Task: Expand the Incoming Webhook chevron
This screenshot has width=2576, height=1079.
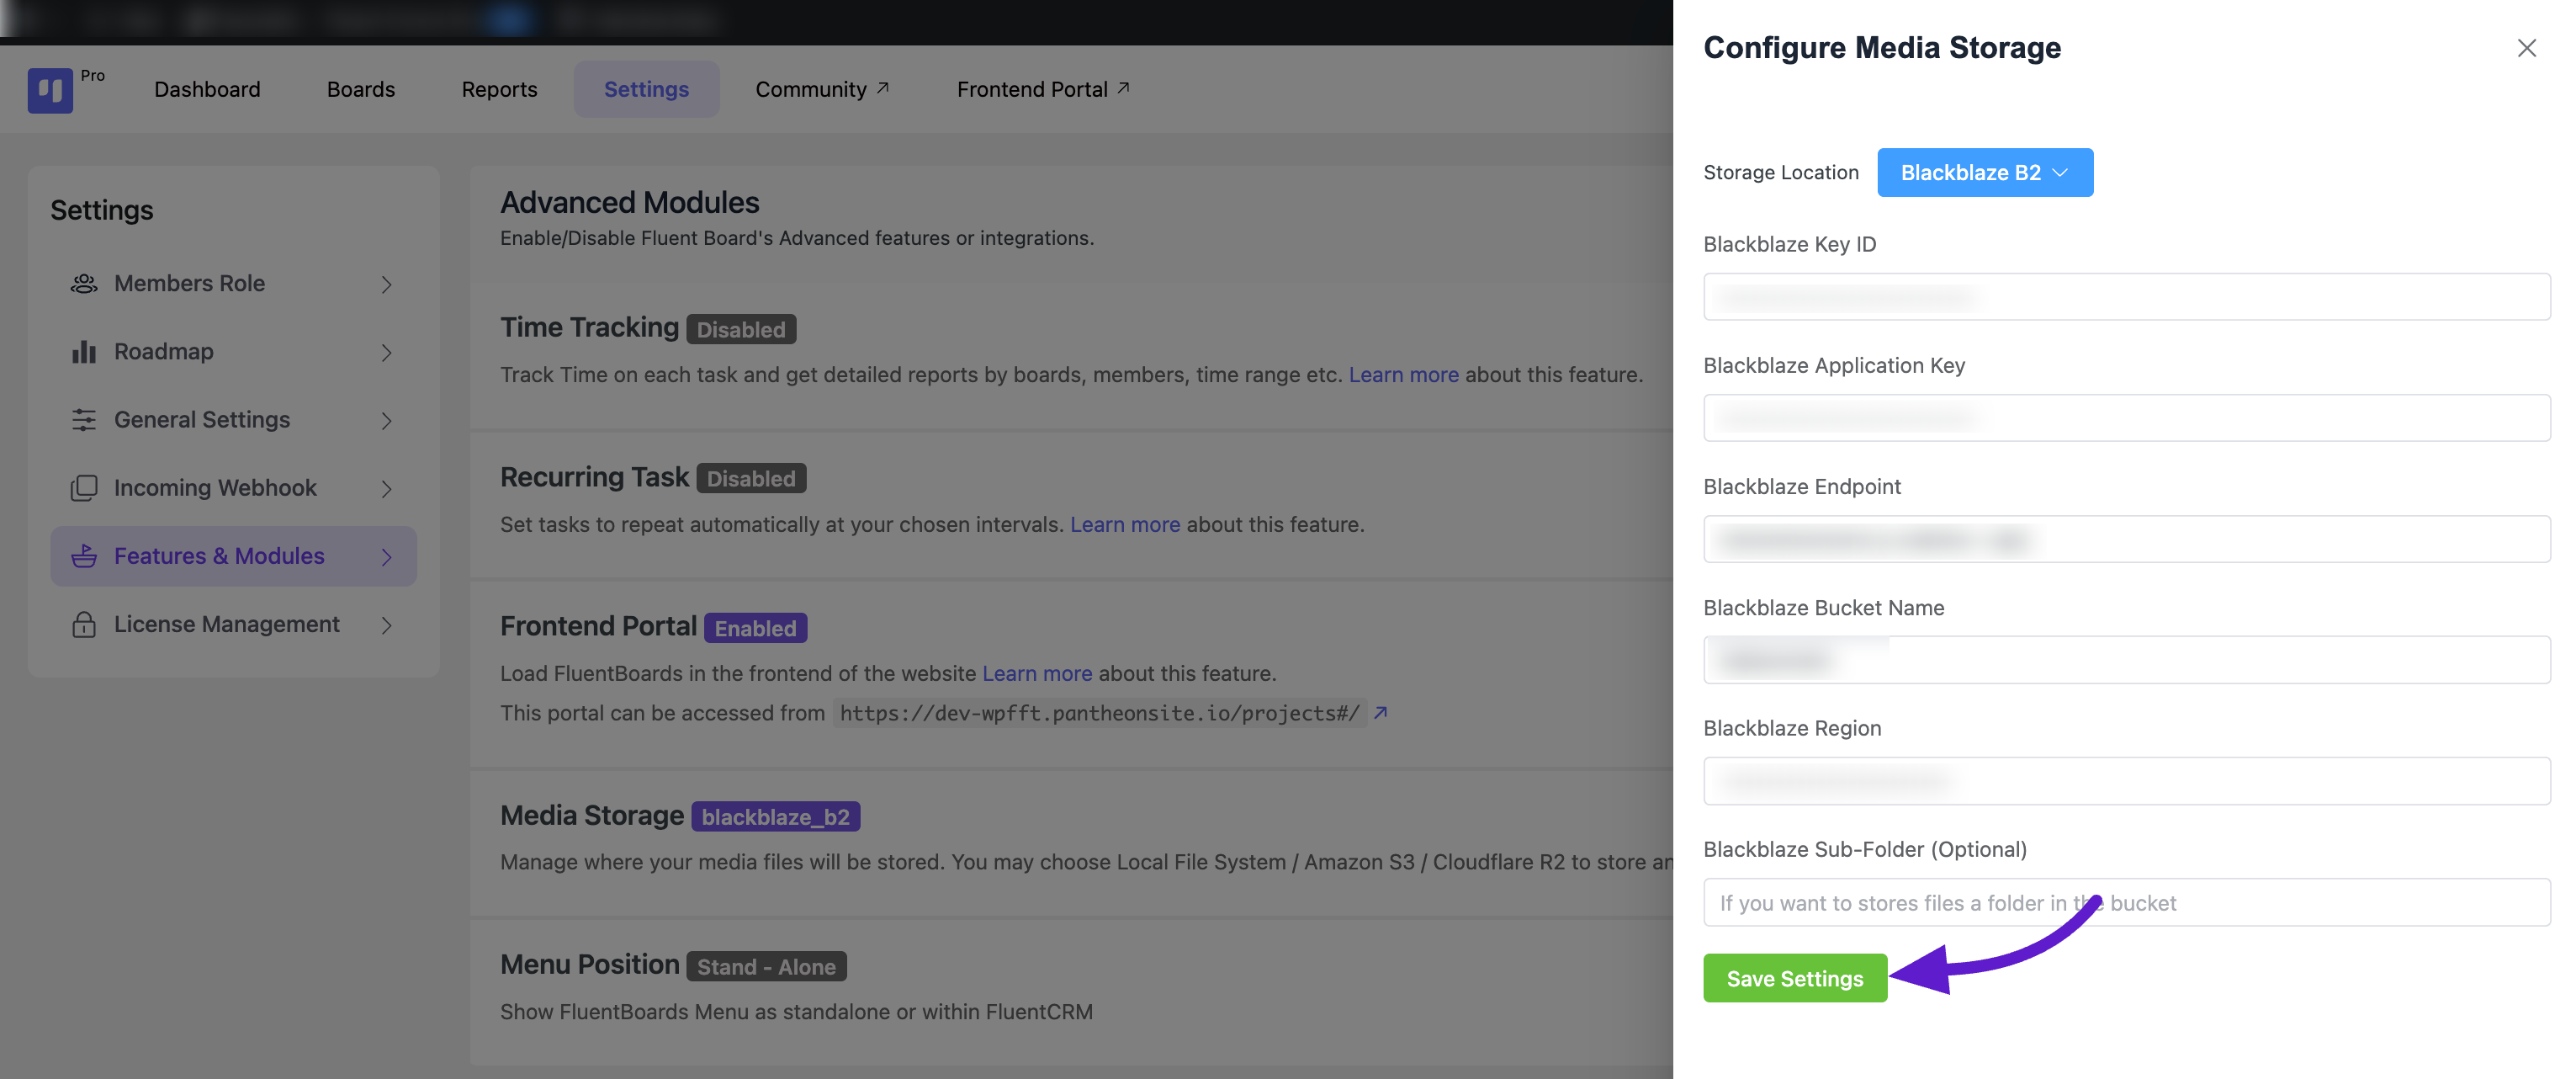Action: [x=386, y=489]
